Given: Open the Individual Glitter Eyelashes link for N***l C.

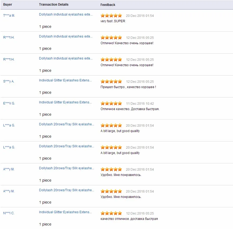Looking at the screenshot, I should tap(65, 212).
